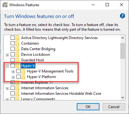
Task: Select Internet Information Services Hostable Web Core label
Action: (x=61, y=94)
